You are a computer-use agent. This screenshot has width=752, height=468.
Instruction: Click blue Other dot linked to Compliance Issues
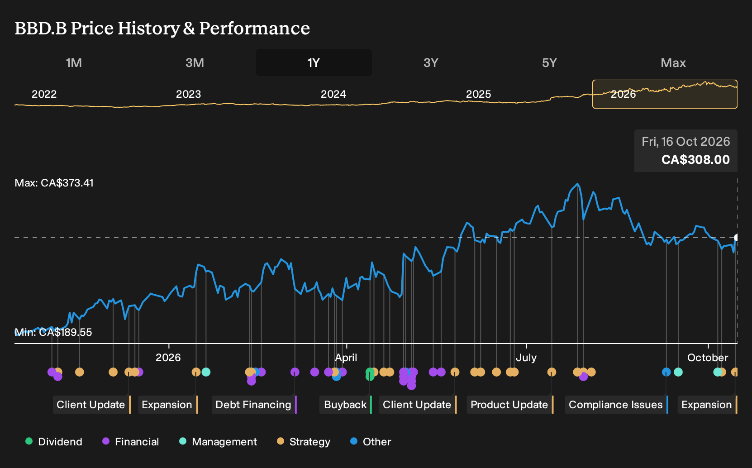[666, 372]
